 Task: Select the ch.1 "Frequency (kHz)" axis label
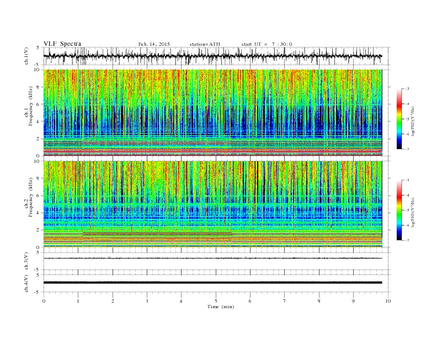pos(31,106)
